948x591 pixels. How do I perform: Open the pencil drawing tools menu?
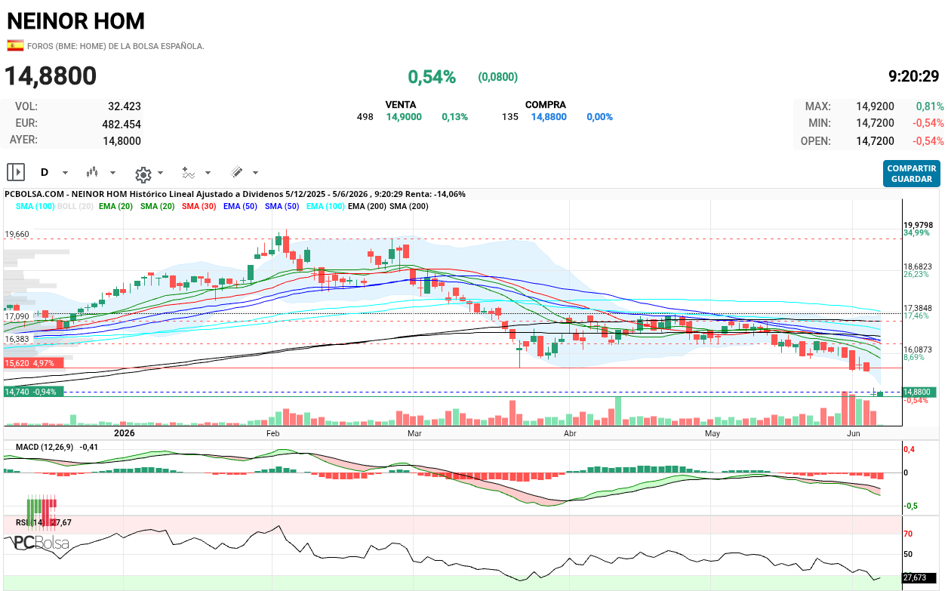click(x=236, y=172)
